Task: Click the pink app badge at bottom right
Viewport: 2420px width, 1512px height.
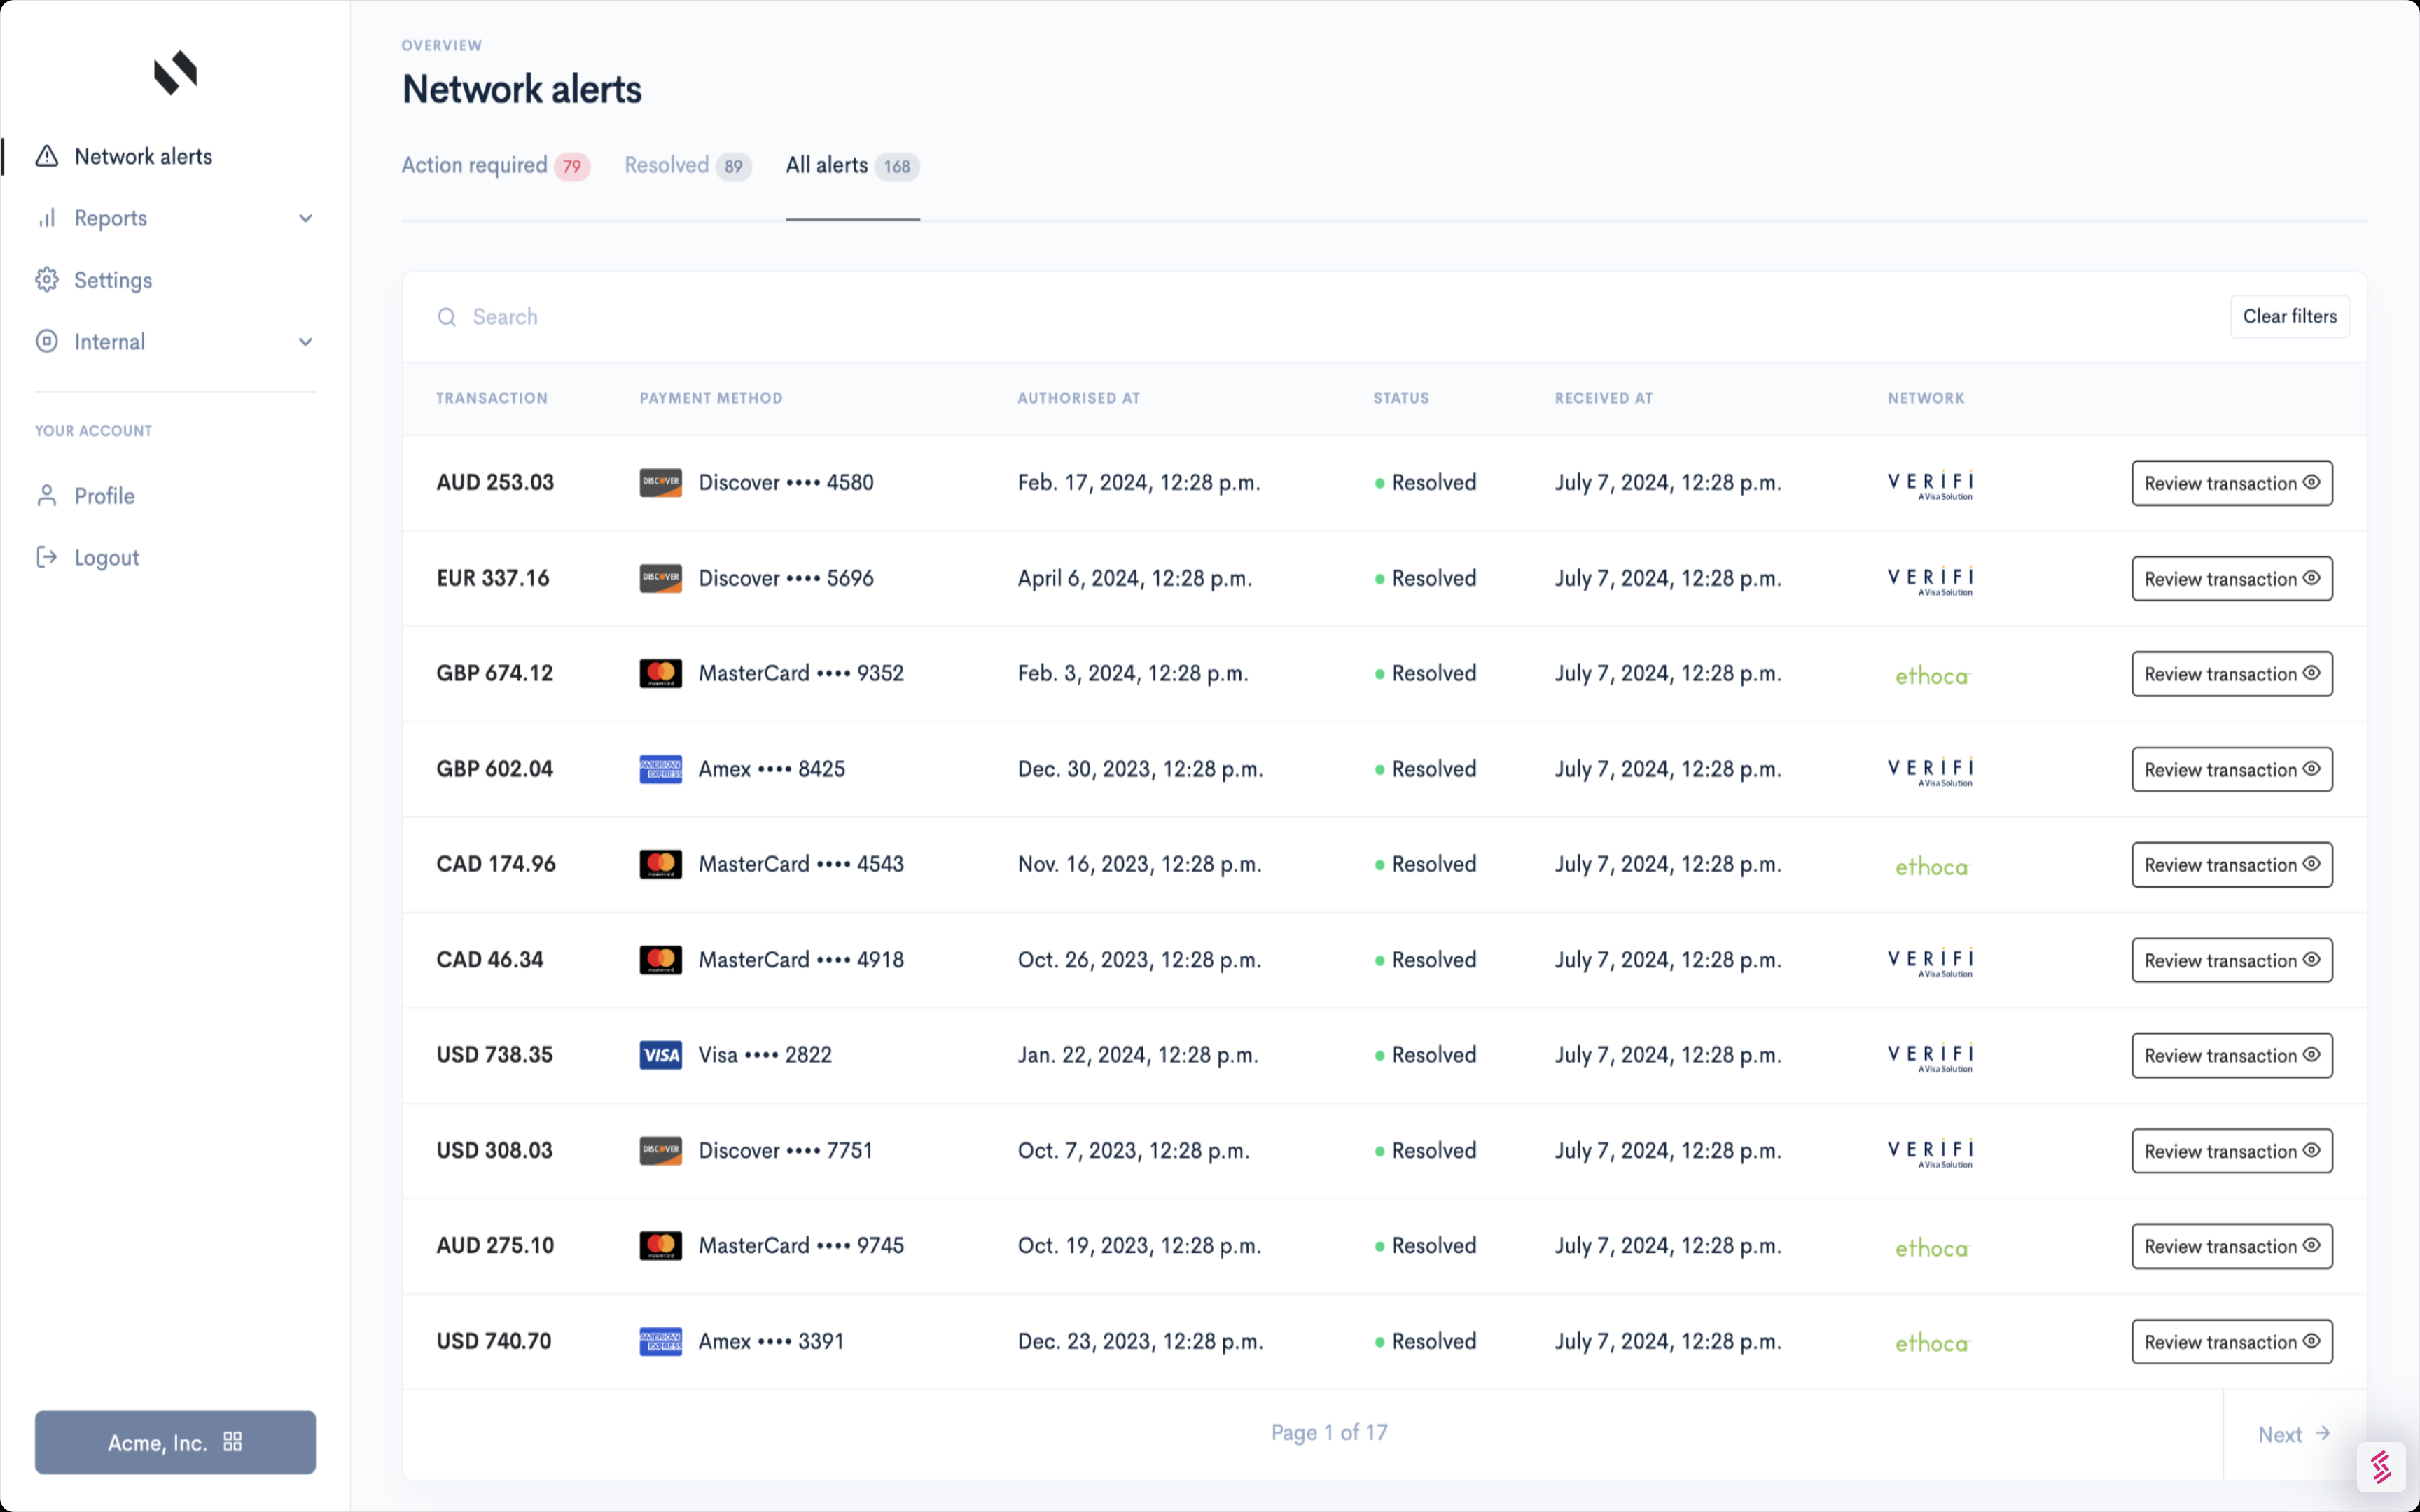Action: [2381, 1466]
